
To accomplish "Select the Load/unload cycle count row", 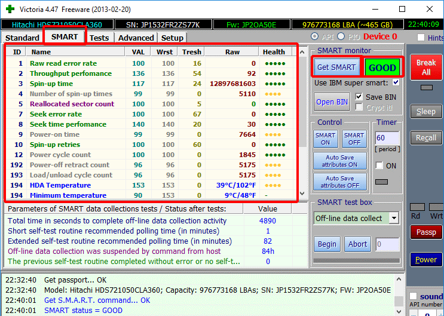I will point(151,175).
